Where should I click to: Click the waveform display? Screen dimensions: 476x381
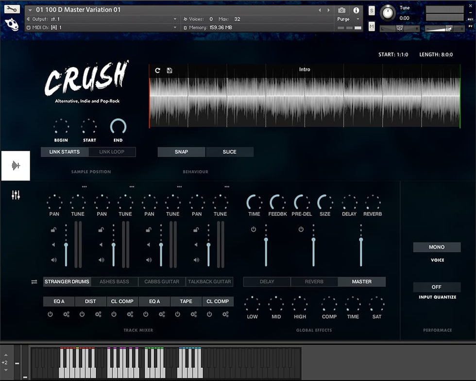[x=305, y=100]
